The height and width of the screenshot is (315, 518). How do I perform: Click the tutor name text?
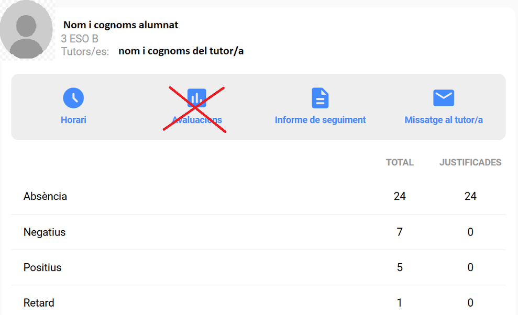pos(181,51)
